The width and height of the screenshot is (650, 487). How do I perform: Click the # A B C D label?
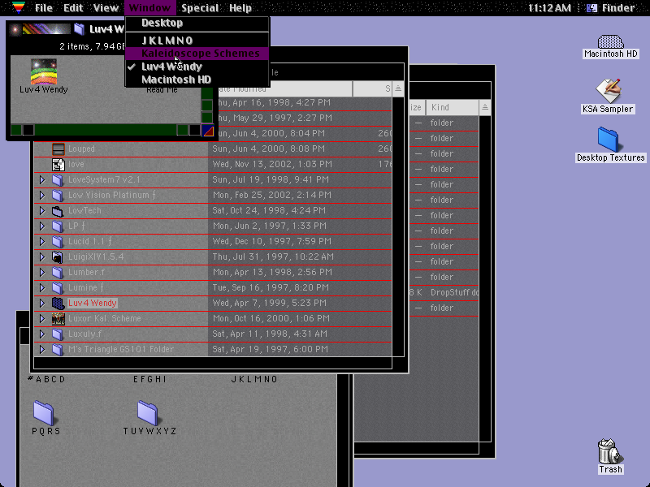[46, 379]
